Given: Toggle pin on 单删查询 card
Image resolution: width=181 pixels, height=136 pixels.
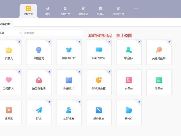Looking at the screenshot, I should click(49, 41).
